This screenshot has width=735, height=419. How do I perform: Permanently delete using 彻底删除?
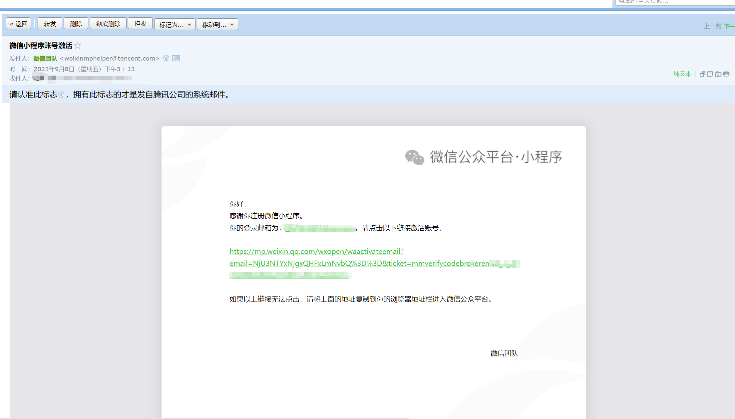click(108, 24)
